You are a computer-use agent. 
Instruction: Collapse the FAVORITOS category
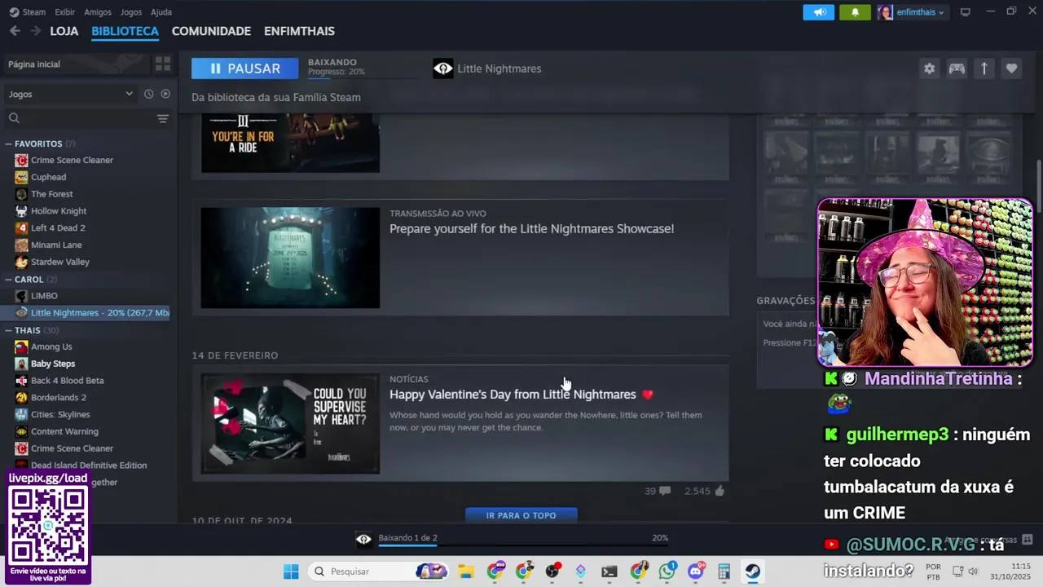38,143
